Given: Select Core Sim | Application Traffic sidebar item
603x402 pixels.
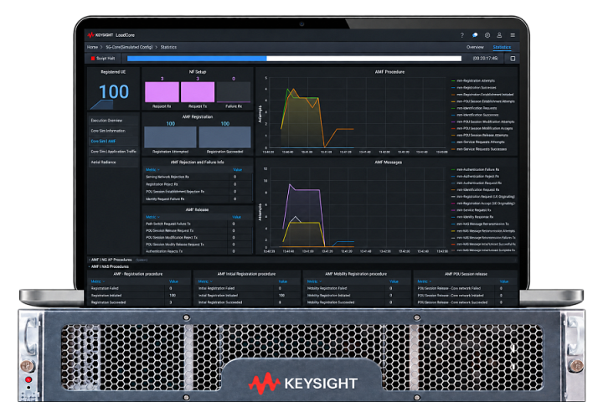Looking at the screenshot, I should click(113, 152).
